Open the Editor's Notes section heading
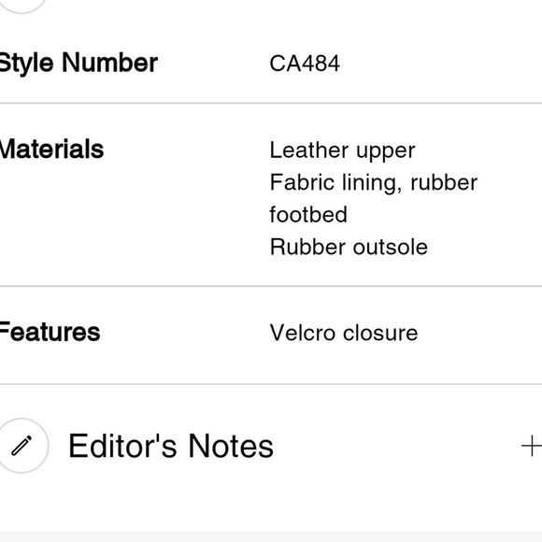The height and width of the screenshot is (542, 542). coord(171,447)
